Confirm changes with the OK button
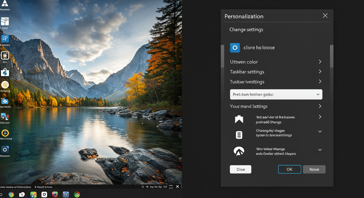The image size is (364, 198). click(x=289, y=169)
